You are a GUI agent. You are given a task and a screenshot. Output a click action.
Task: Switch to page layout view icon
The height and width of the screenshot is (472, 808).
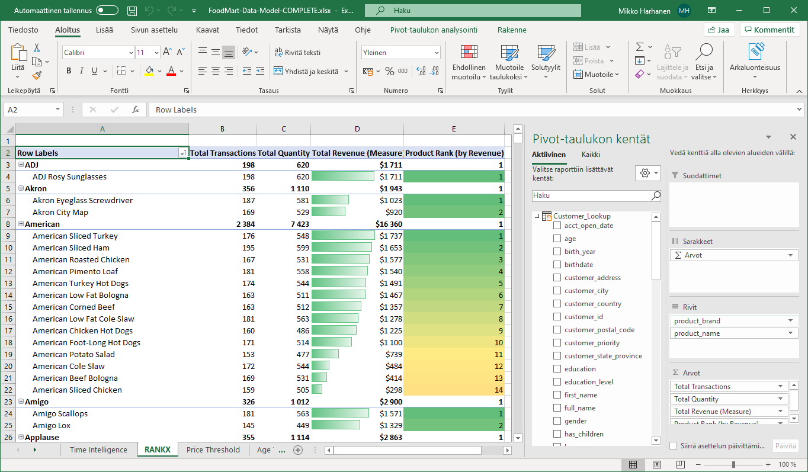tap(656, 464)
